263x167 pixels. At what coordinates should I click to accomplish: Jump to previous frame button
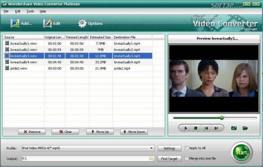click(x=206, y=128)
